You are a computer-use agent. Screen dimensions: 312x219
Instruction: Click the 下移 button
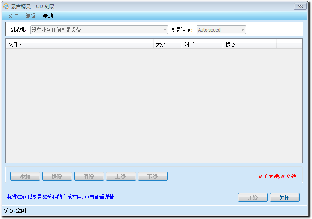click(153, 176)
